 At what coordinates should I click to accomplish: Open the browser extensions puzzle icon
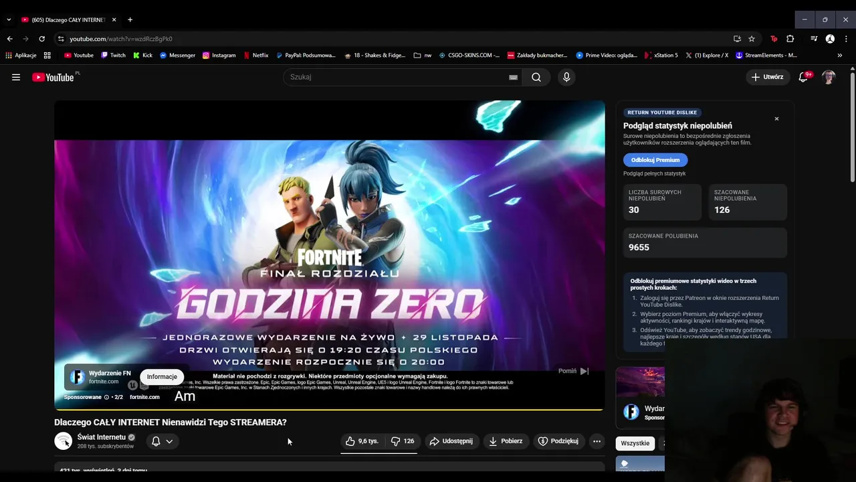790,39
